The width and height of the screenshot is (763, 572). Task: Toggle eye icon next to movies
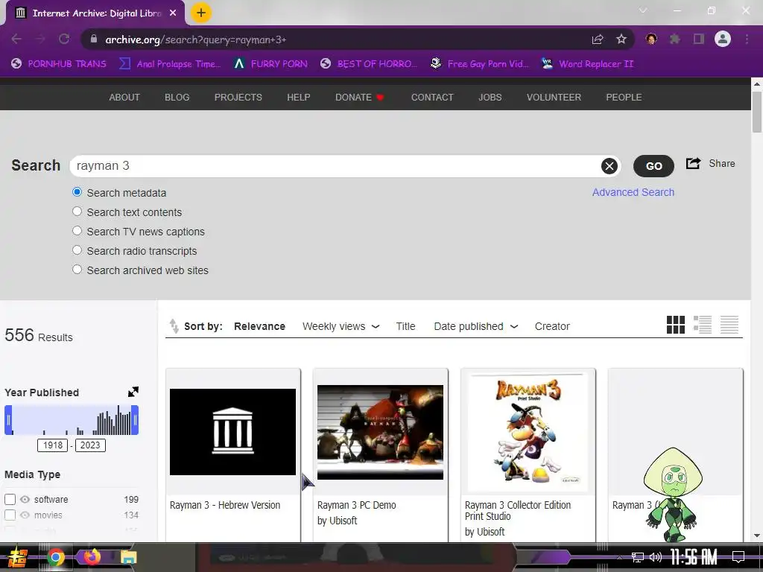(25, 515)
